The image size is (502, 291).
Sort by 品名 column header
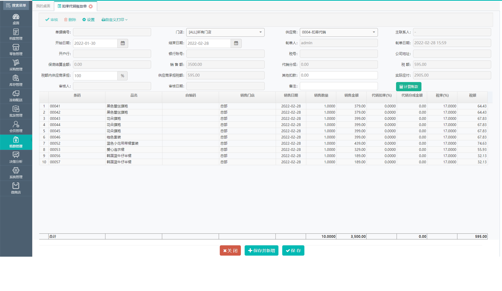[134, 96]
